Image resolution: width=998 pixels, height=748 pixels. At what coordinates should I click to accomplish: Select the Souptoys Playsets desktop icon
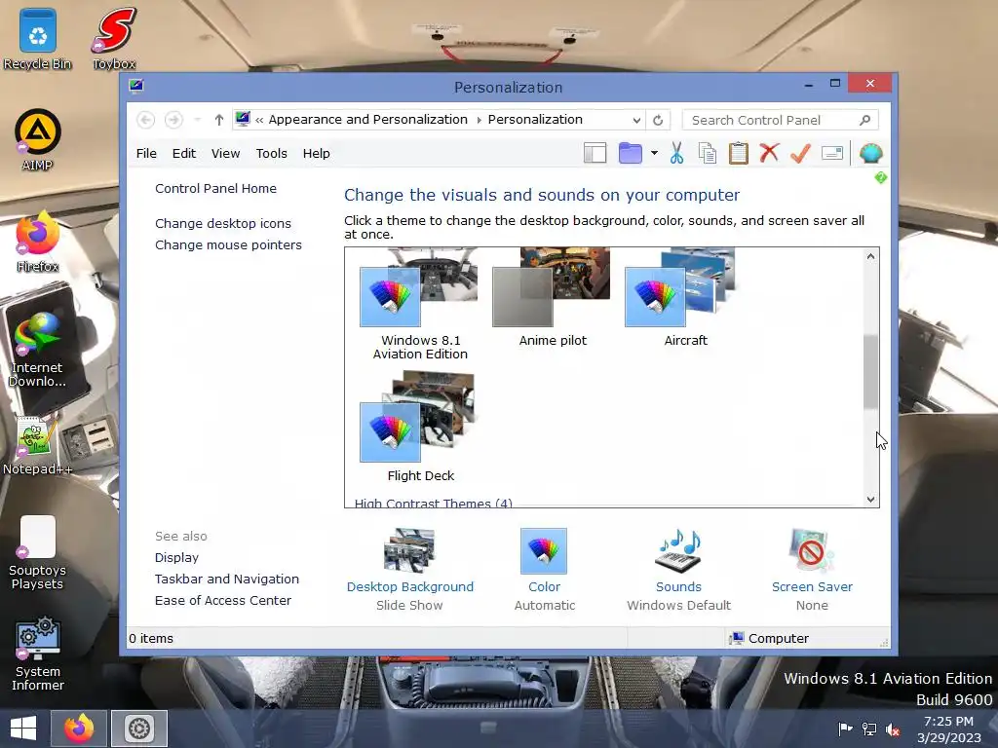[x=38, y=552]
